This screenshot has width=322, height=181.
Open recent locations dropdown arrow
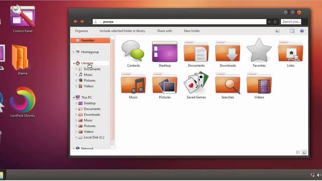pos(90,22)
